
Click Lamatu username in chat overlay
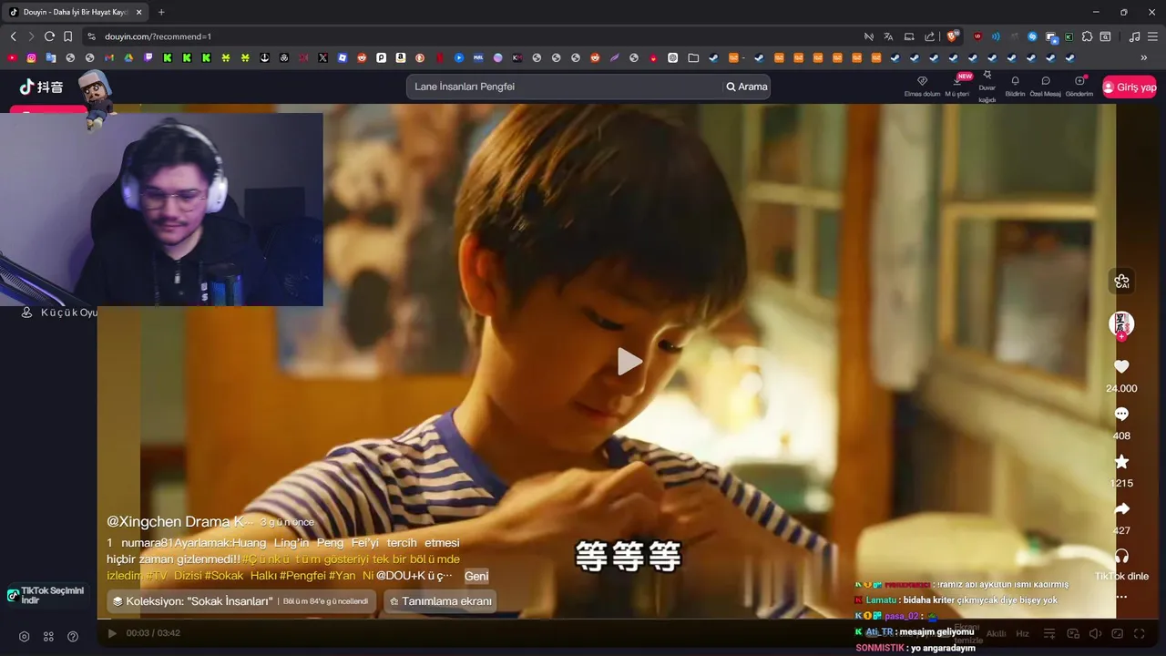click(881, 600)
